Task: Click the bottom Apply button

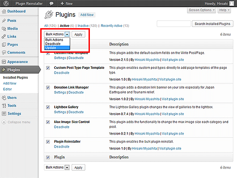Action: (78, 167)
